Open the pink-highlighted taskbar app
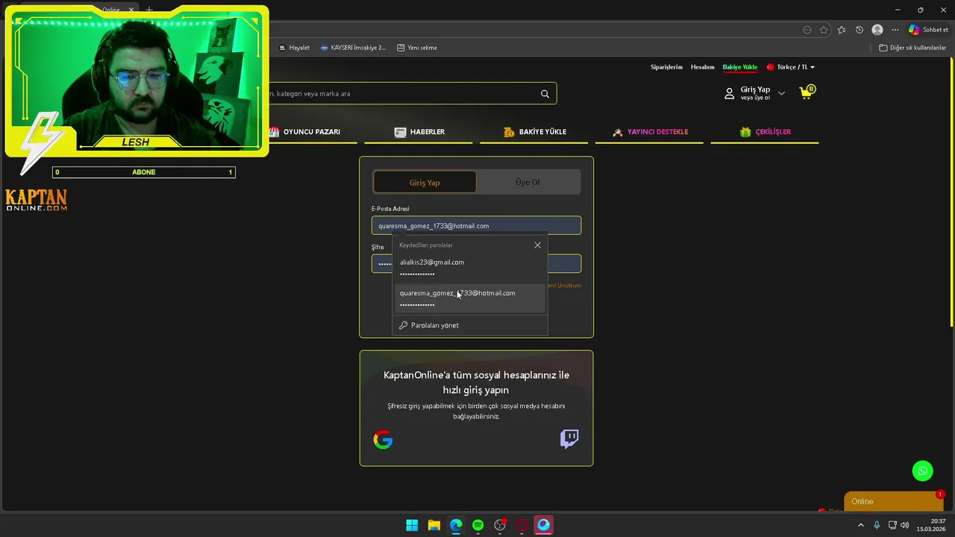This screenshot has width=955, height=537. 544,525
